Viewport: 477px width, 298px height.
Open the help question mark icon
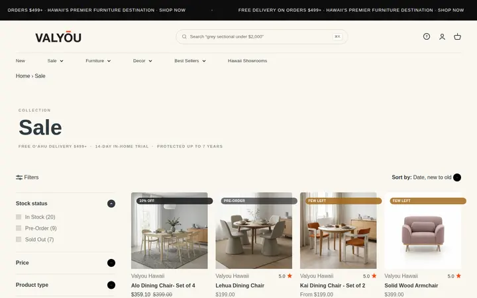427,36
